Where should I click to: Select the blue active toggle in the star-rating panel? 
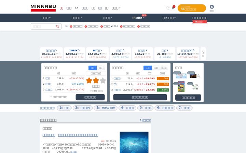(x=93, y=68)
